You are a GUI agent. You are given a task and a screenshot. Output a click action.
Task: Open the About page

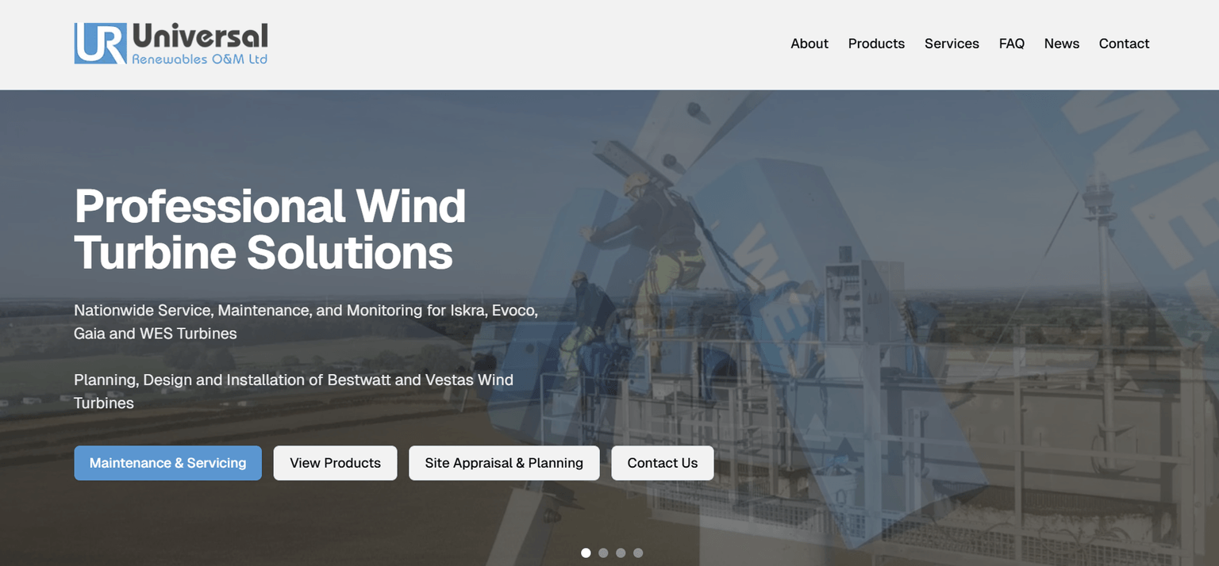[809, 44]
